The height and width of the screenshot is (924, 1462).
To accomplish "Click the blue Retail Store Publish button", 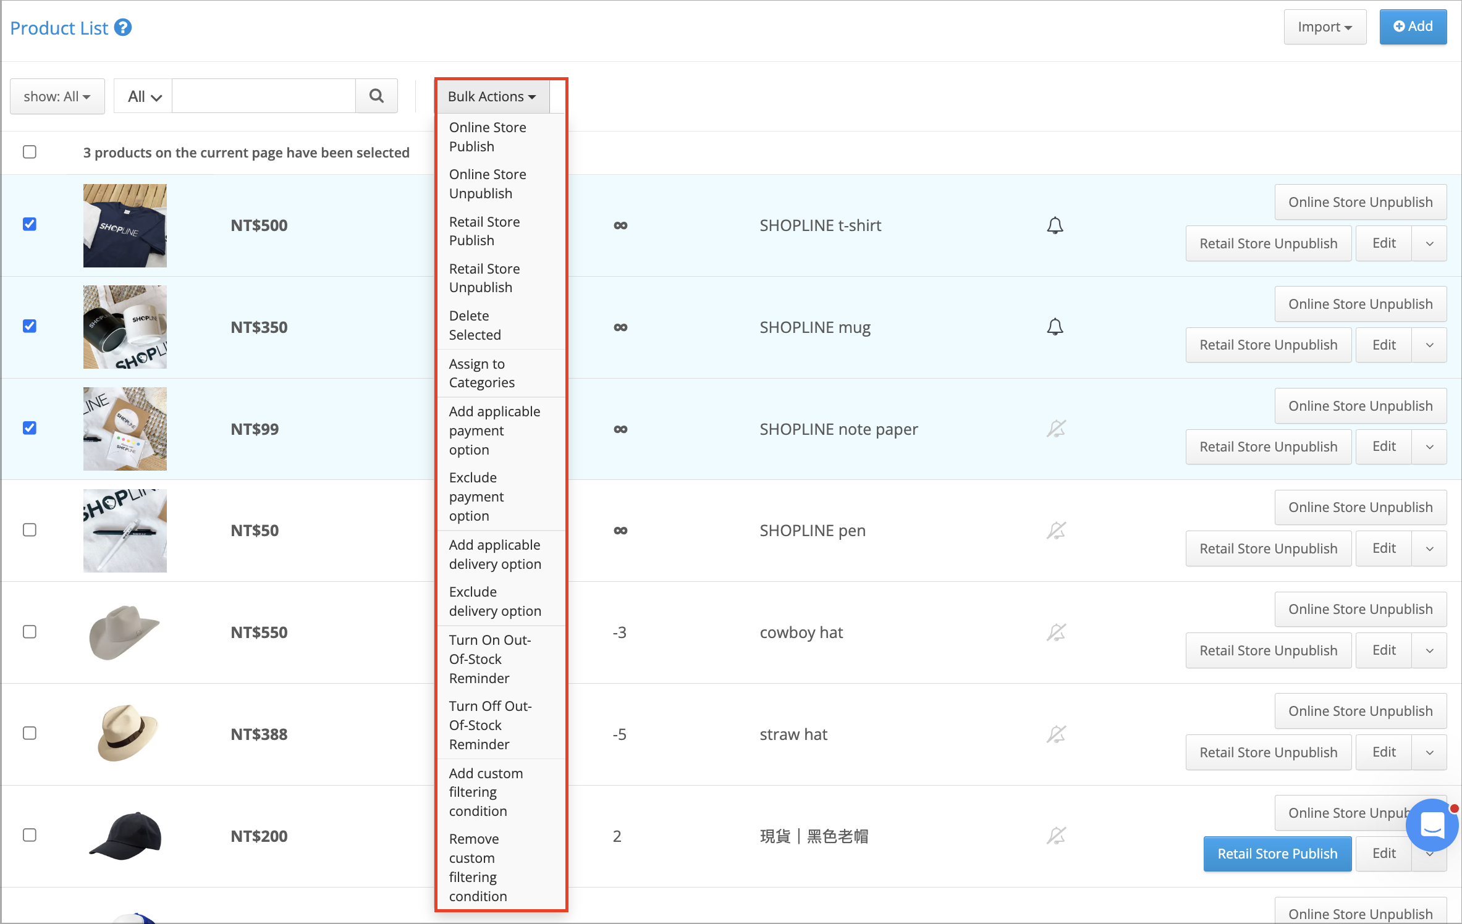I will [x=1277, y=854].
